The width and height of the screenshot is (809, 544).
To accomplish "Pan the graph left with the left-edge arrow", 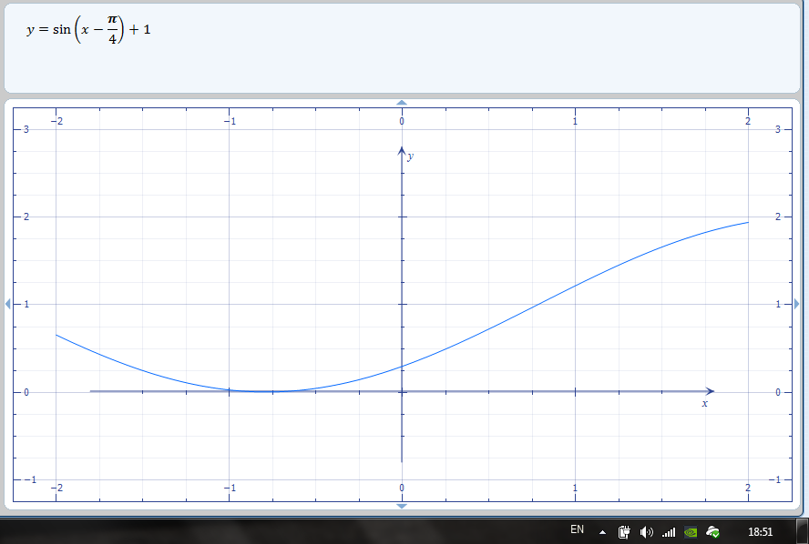I will click(x=7, y=304).
